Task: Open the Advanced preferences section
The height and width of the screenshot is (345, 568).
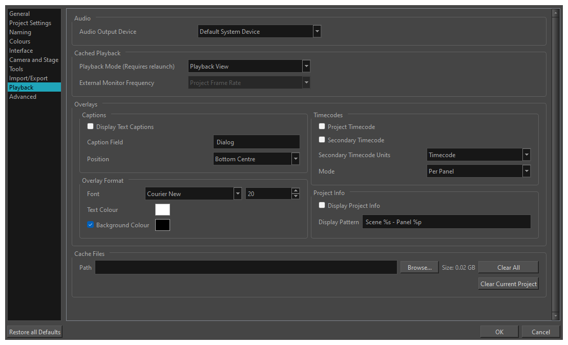Action: 23,96
